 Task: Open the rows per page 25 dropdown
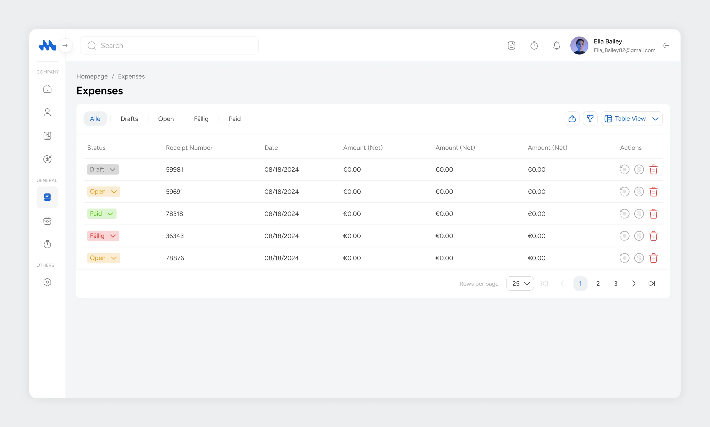pos(520,283)
